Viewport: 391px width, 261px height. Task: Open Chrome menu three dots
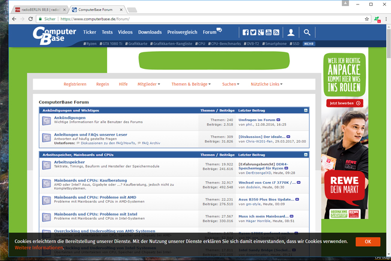click(386, 19)
